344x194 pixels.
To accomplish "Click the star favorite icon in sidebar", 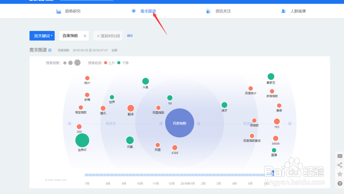I will point(340,174).
